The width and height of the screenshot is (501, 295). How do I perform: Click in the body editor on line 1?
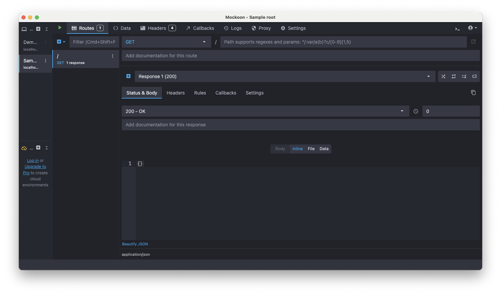(x=308, y=164)
